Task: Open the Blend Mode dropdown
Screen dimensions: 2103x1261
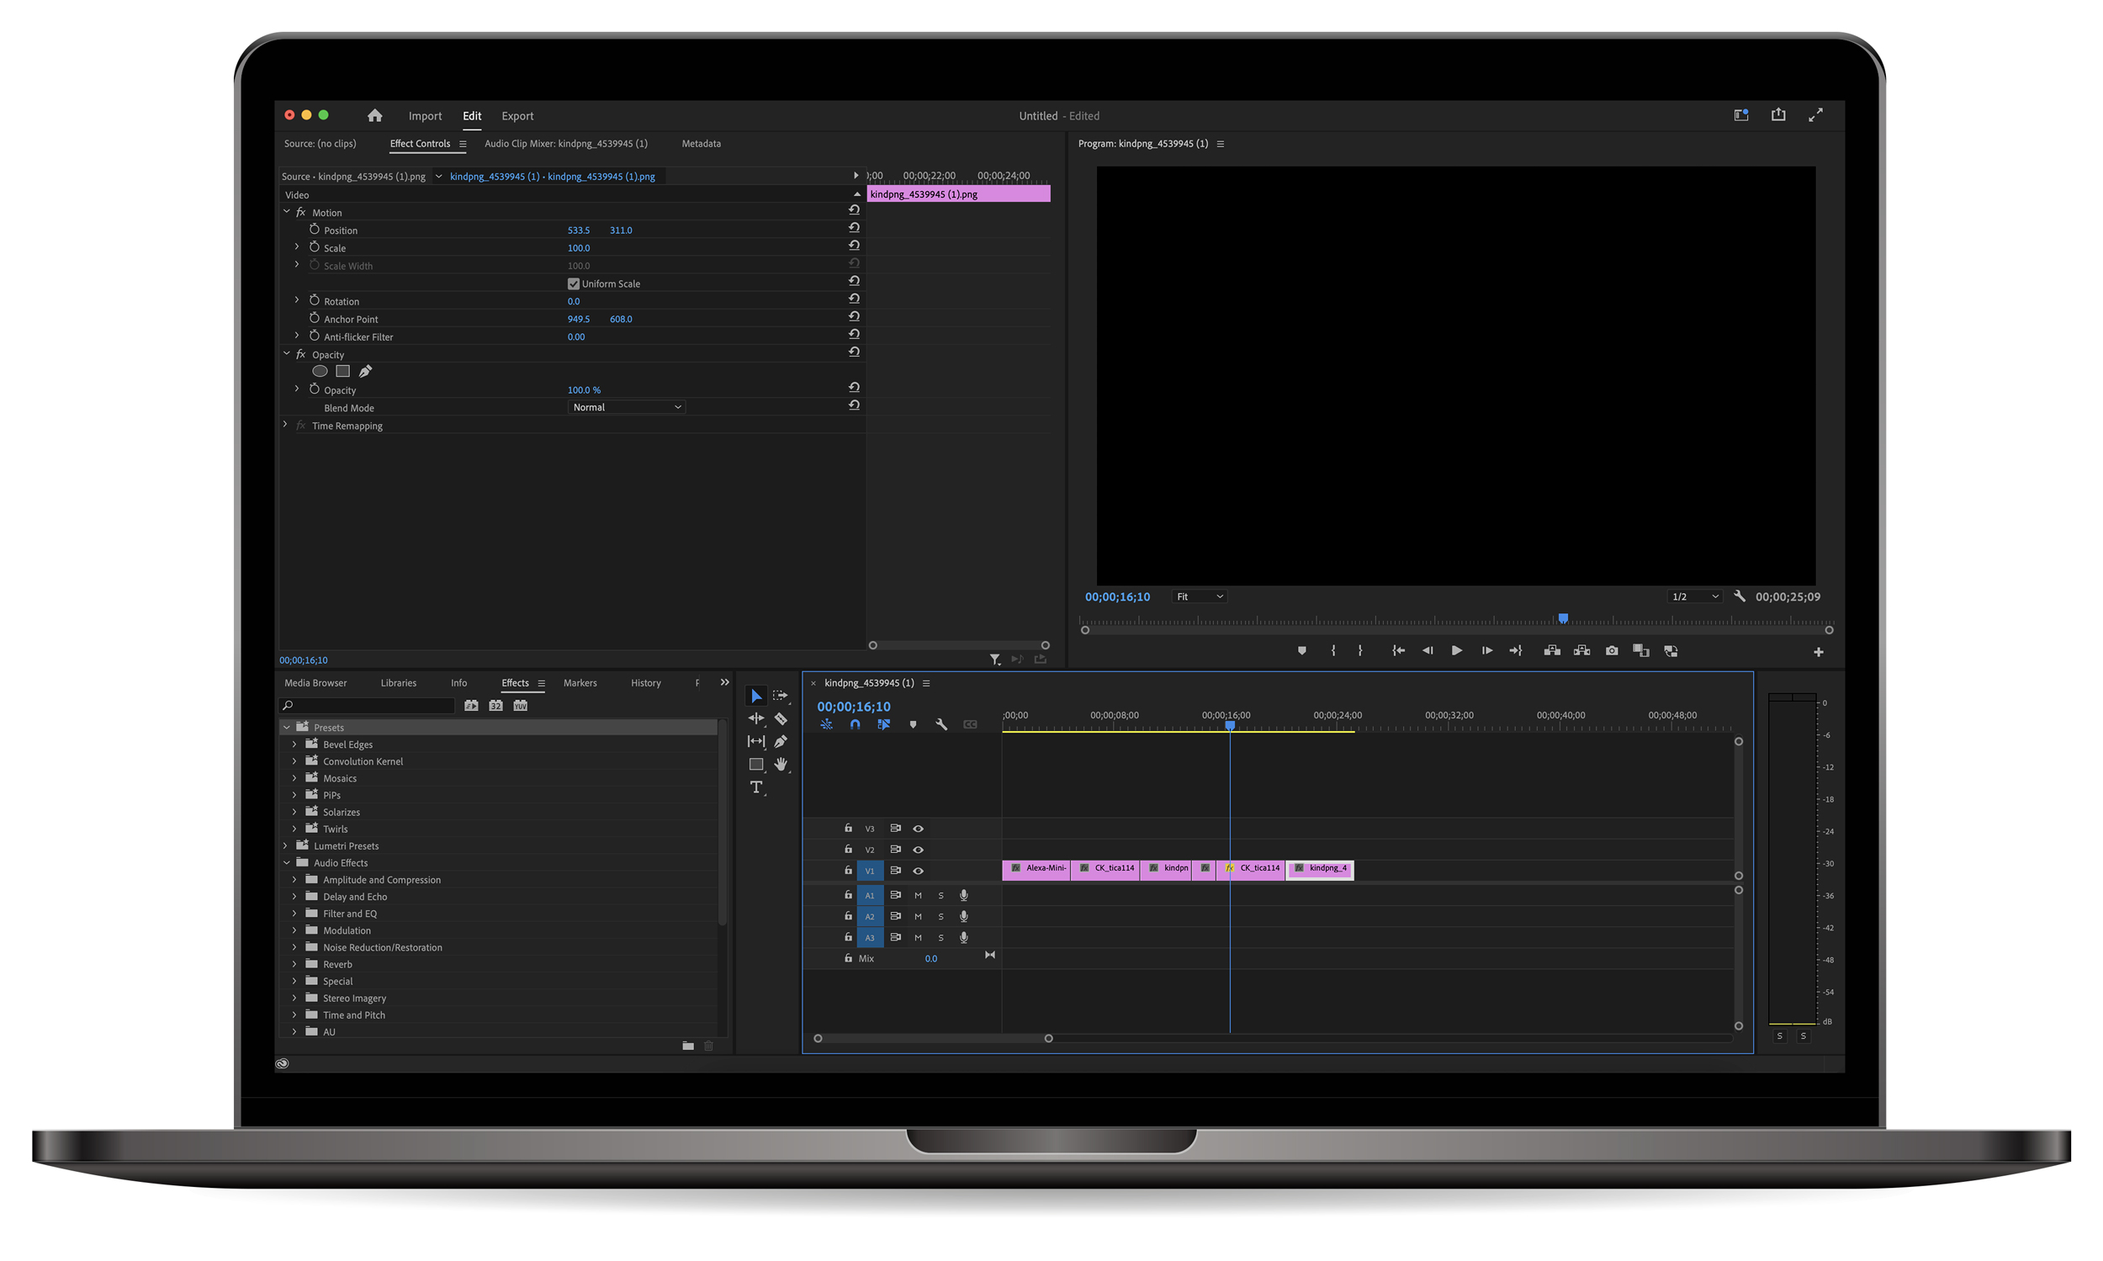Action: click(x=626, y=408)
